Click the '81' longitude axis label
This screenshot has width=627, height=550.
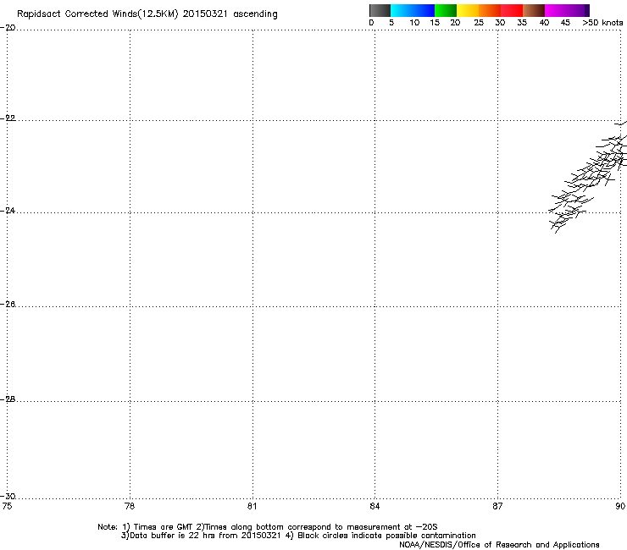tap(252, 506)
